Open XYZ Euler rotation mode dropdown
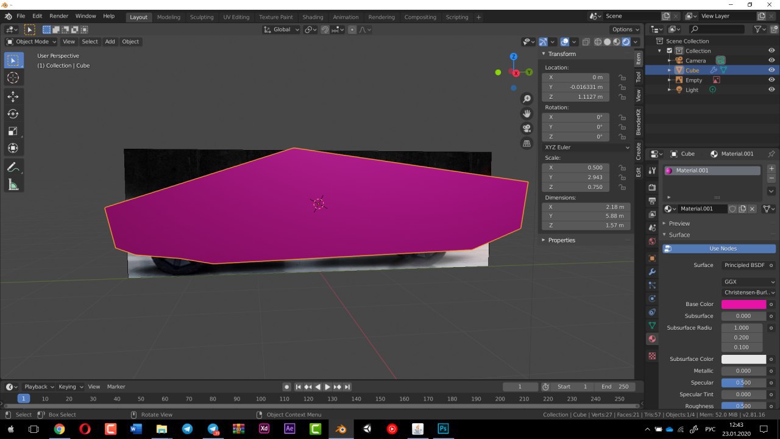This screenshot has width=780, height=439. [x=586, y=147]
